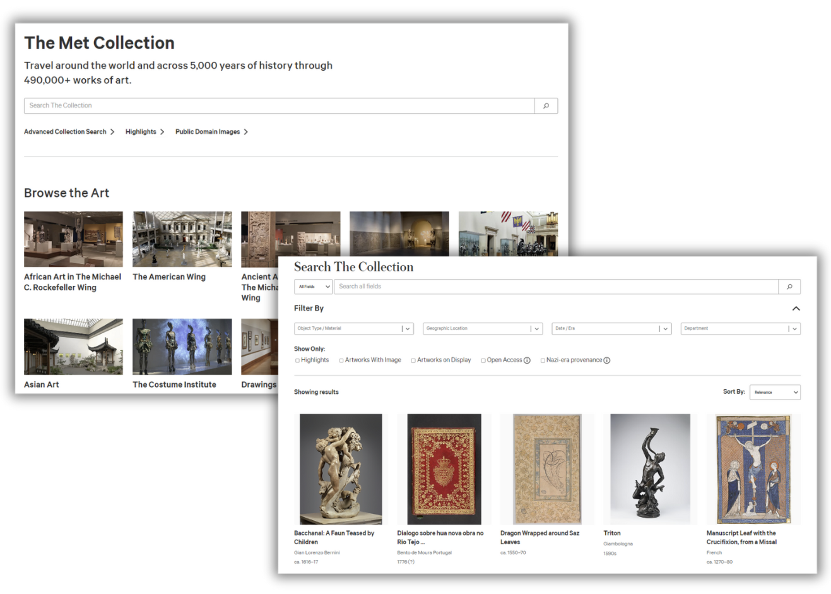Click the chevron arrow next to Highlights link
Image resolution: width=831 pixels, height=594 pixels.
click(x=162, y=132)
